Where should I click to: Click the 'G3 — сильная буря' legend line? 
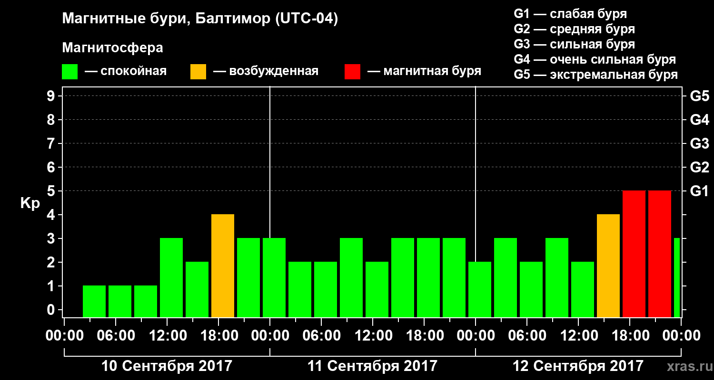[574, 44]
